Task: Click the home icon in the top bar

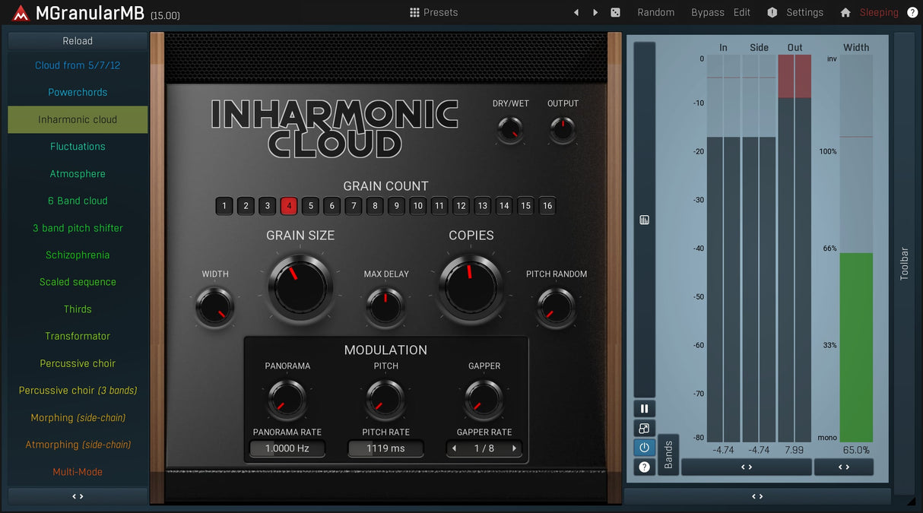Action: pyautogui.click(x=845, y=13)
